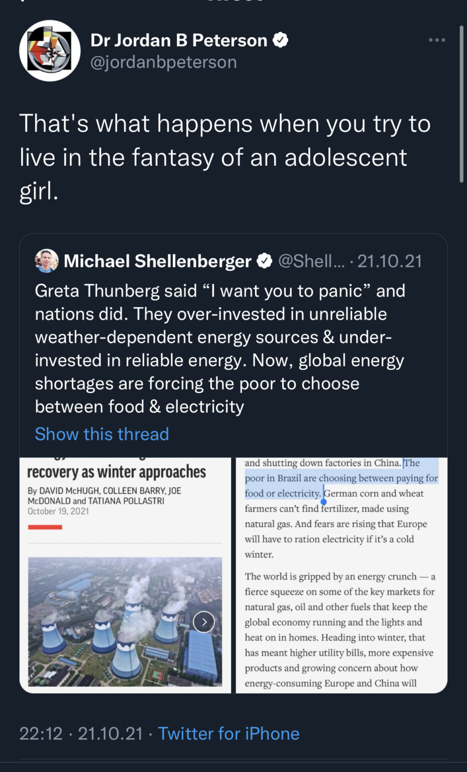Tap the @jordanbpeterson handle
Viewport: 467px width, 772px height.
(163, 62)
